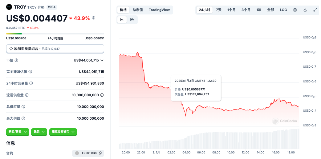
Task: Select the 全部 time range
Action: [x=270, y=10]
